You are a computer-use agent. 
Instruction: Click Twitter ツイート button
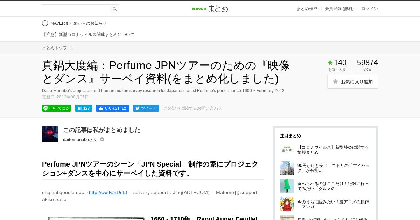[146, 108]
